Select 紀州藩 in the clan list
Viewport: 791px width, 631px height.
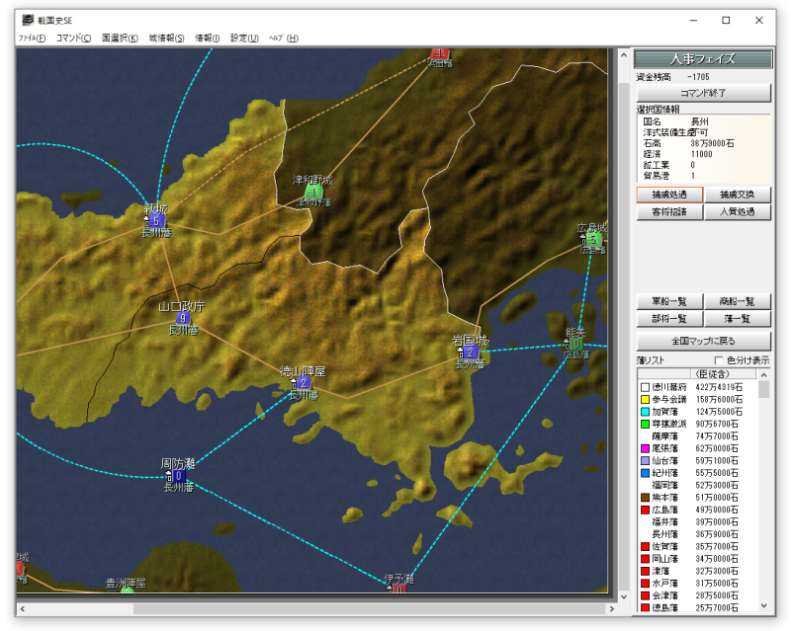[x=697, y=473]
